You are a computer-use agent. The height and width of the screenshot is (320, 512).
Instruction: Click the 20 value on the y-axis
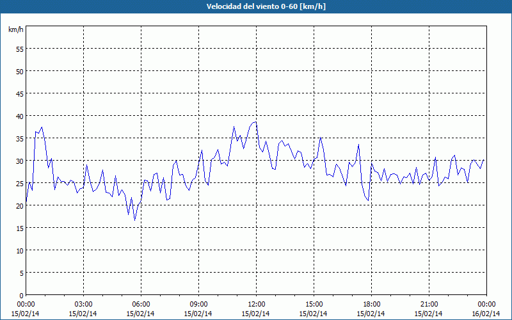pos(20,205)
